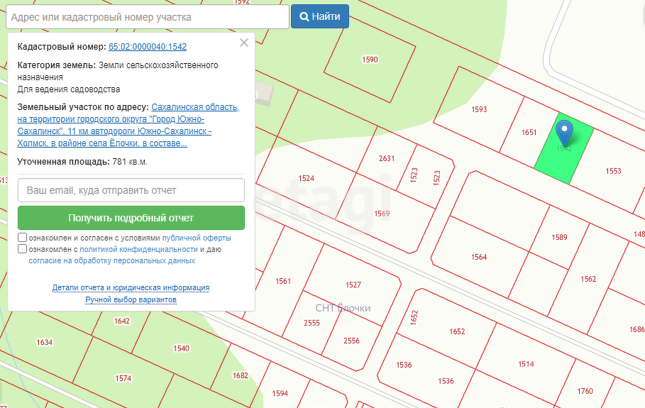Open the публичной оферты link
The width and height of the screenshot is (645, 408).
[197, 238]
